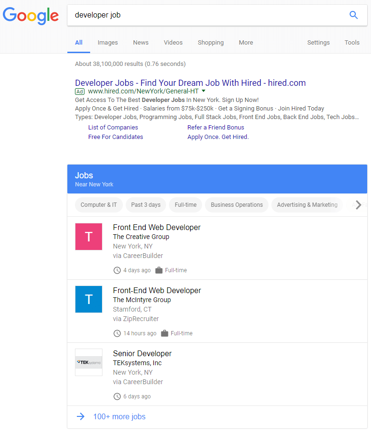371x433 pixels.
Task: Click the www.hired.com/NewYork/General-HT URL
Action: 143,91
